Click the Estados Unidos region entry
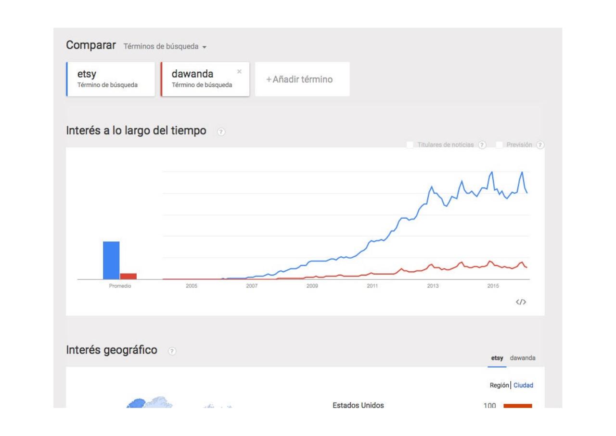616x436 pixels. tap(358, 405)
